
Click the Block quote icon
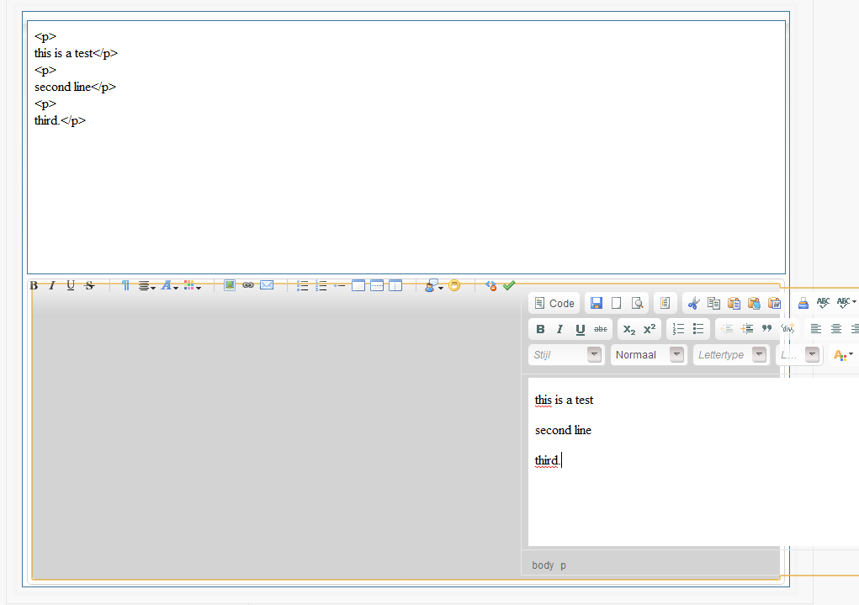[766, 329]
